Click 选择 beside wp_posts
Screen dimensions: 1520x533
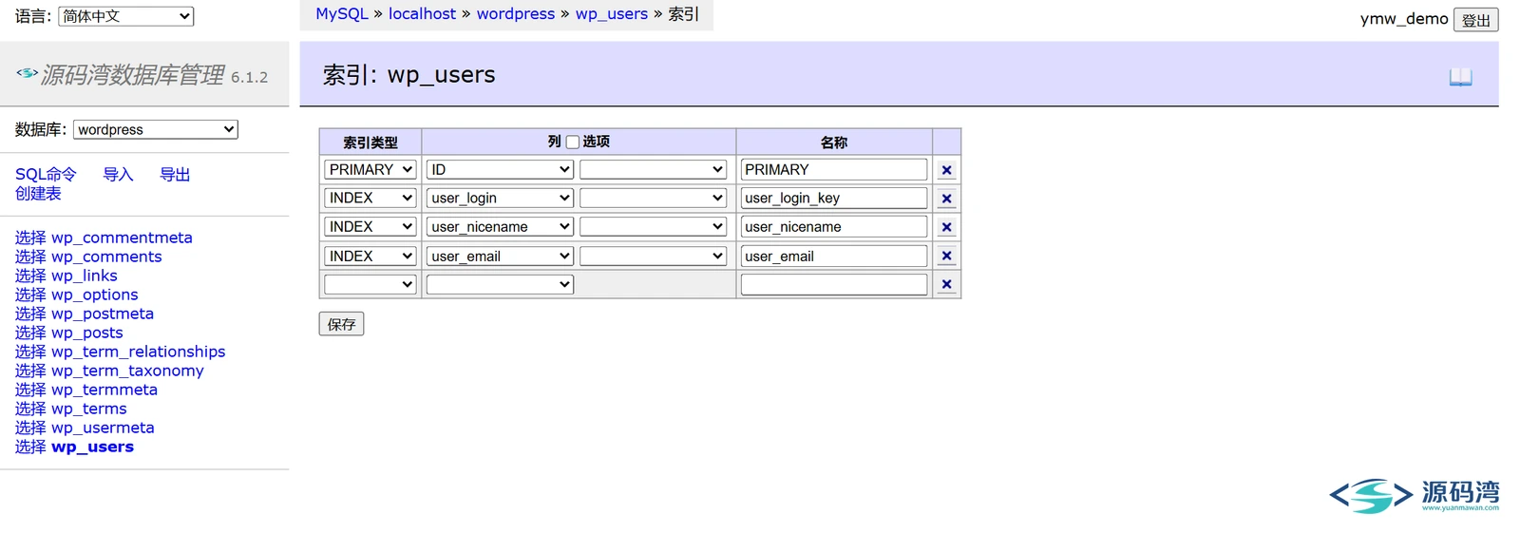point(30,333)
